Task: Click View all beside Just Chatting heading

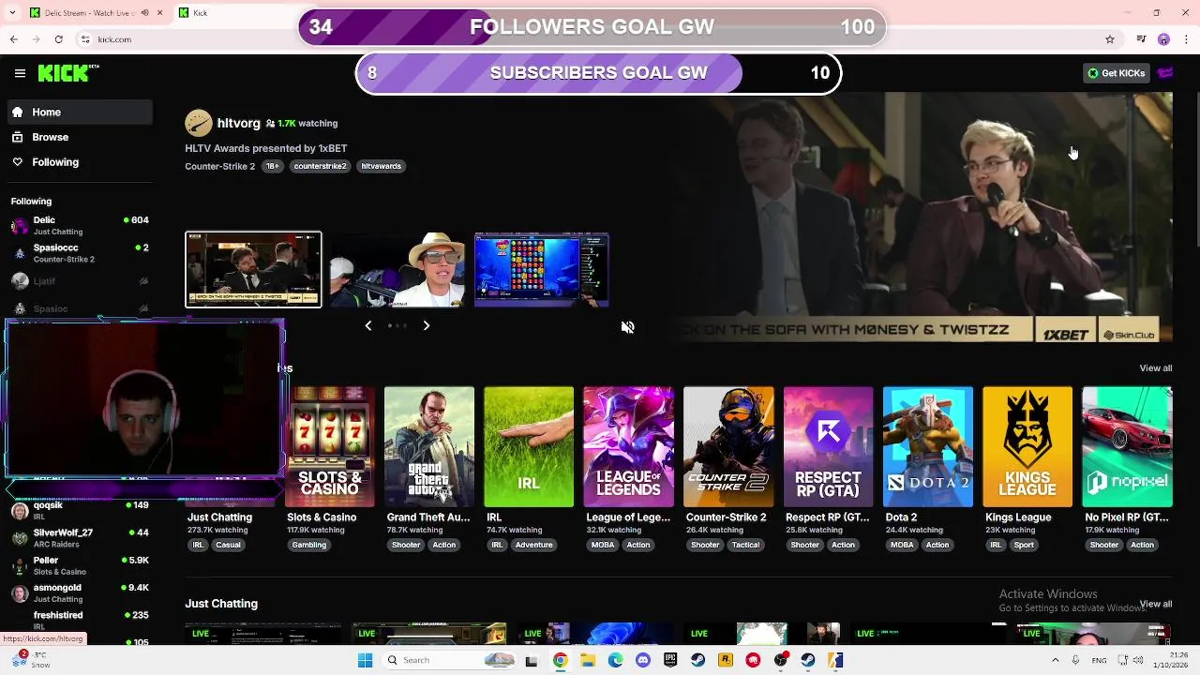Action: (1155, 604)
